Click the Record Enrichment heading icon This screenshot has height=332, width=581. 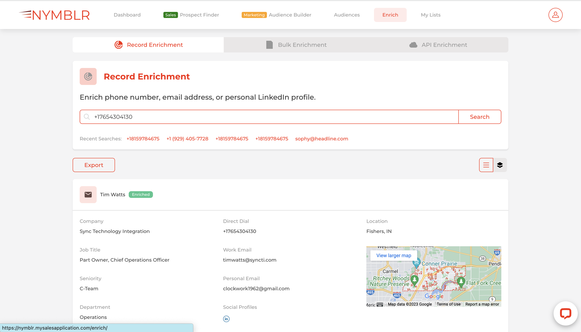pyautogui.click(x=88, y=76)
